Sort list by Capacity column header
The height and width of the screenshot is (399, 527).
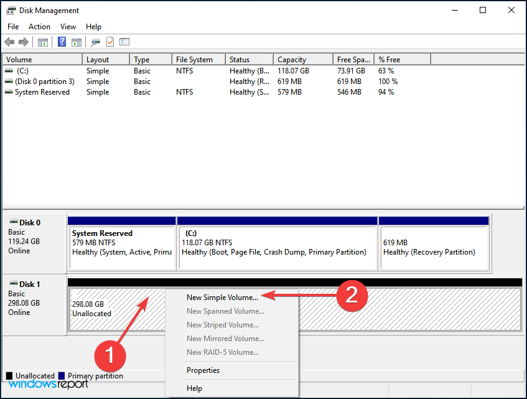point(292,60)
